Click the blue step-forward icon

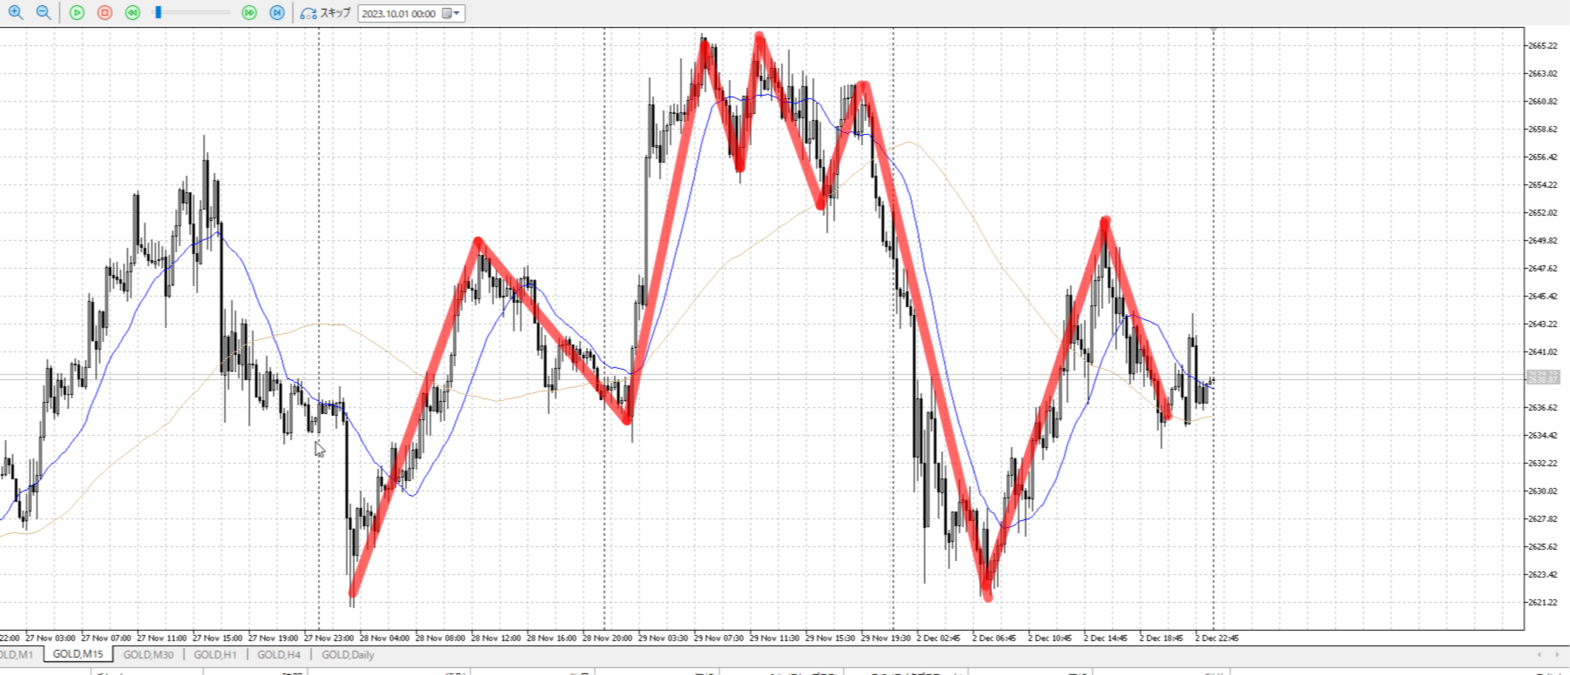[277, 13]
